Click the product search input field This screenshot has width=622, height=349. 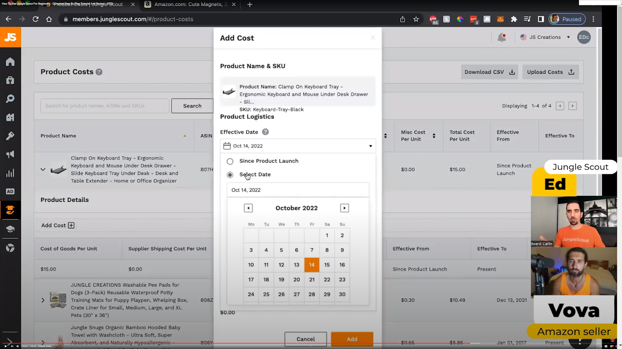tap(105, 106)
